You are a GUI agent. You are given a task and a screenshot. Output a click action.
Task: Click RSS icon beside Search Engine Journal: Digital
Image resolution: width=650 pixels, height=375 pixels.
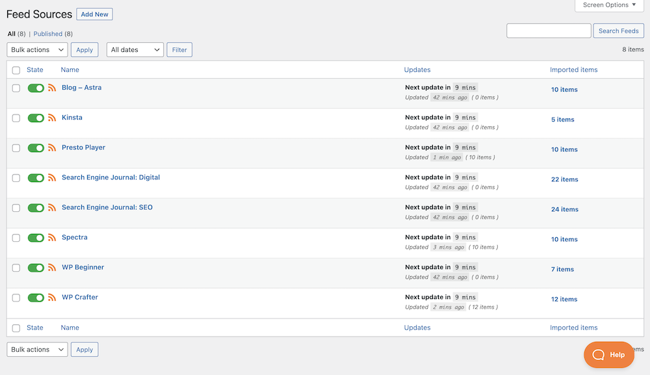click(x=52, y=178)
